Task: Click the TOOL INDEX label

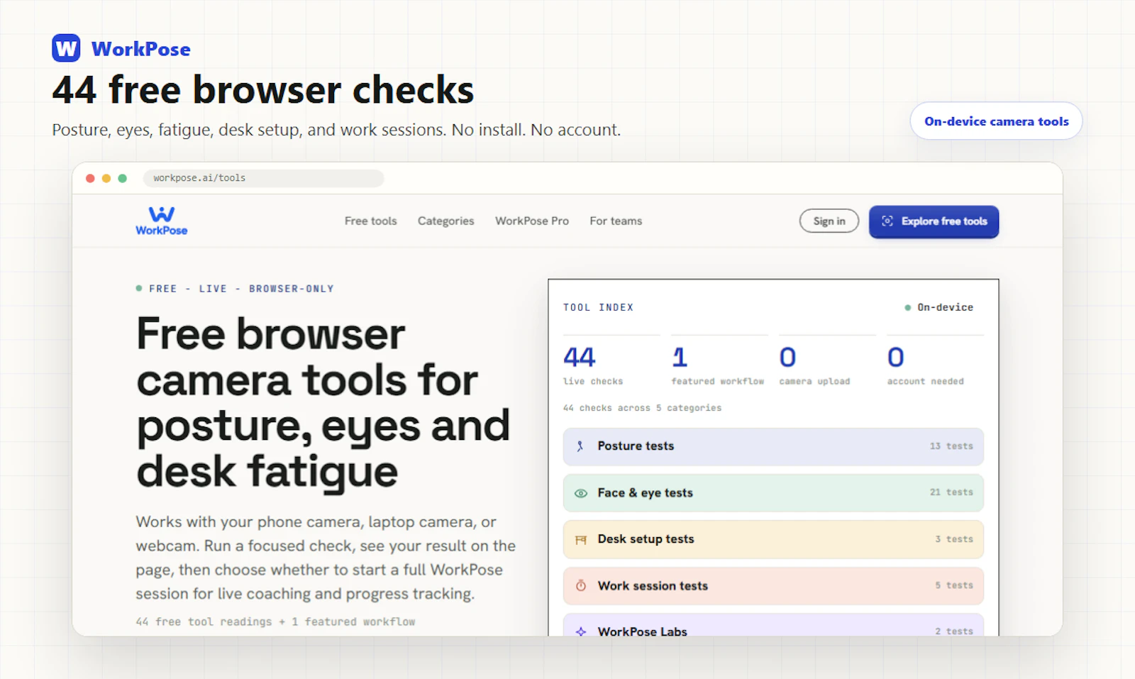Action: coord(598,307)
